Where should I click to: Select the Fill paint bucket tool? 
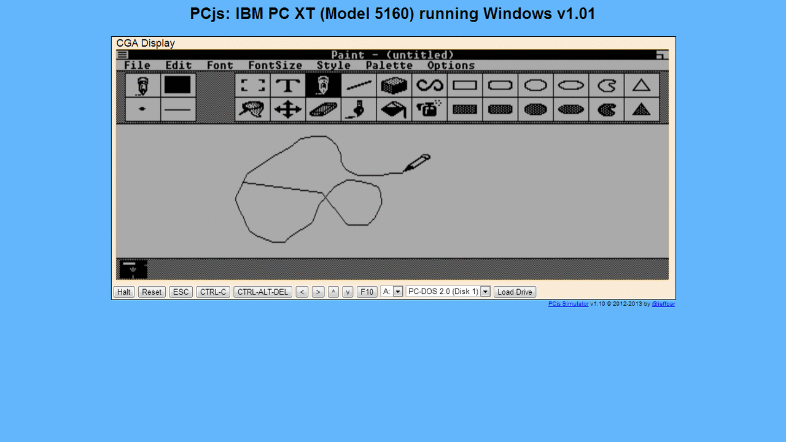pos(394,109)
